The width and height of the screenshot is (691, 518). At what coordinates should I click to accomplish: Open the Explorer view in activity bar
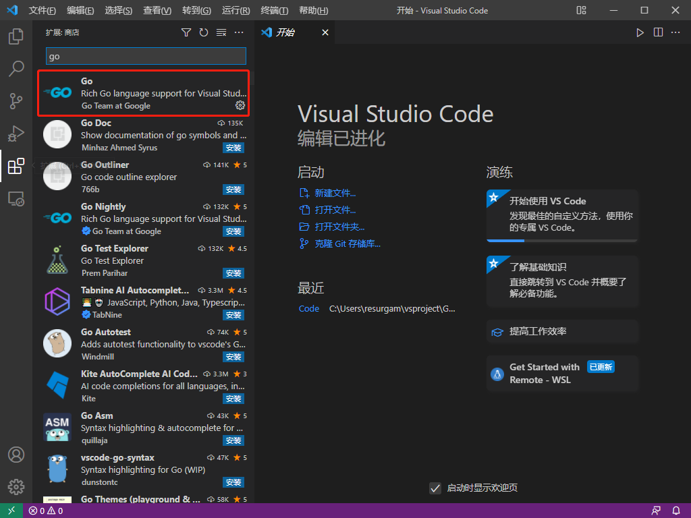click(x=16, y=36)
